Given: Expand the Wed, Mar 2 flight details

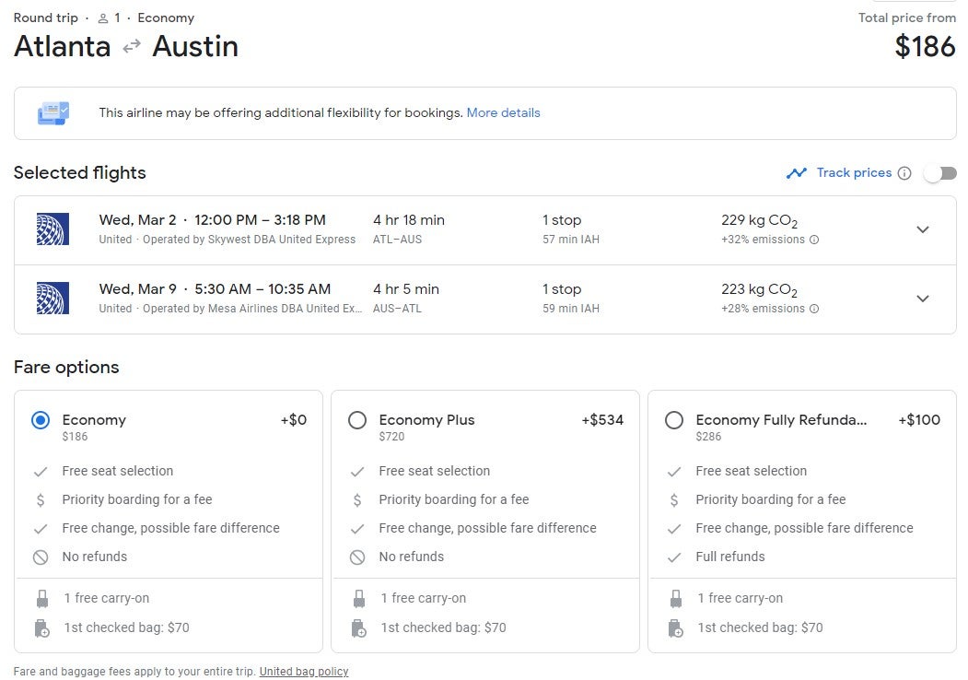Looking at the screenshot, I should tap(923, 229).
